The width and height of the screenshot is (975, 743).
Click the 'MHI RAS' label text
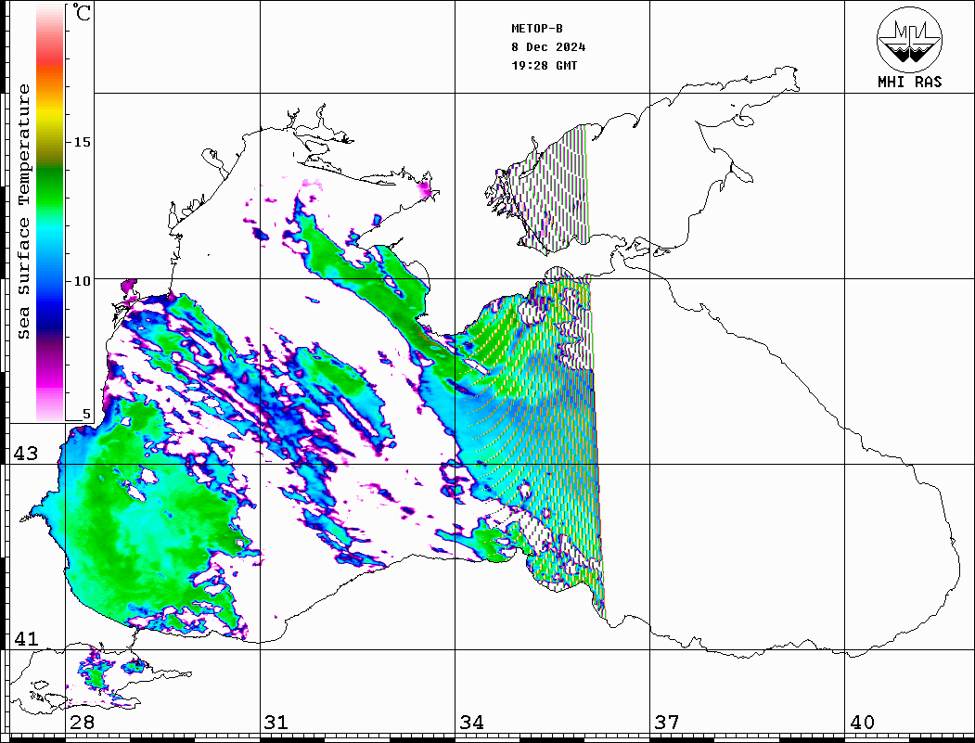(909, 82)
